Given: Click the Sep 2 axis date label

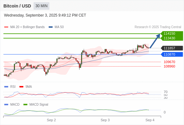Looking at the screenshot, I should [x=51, y=120].
